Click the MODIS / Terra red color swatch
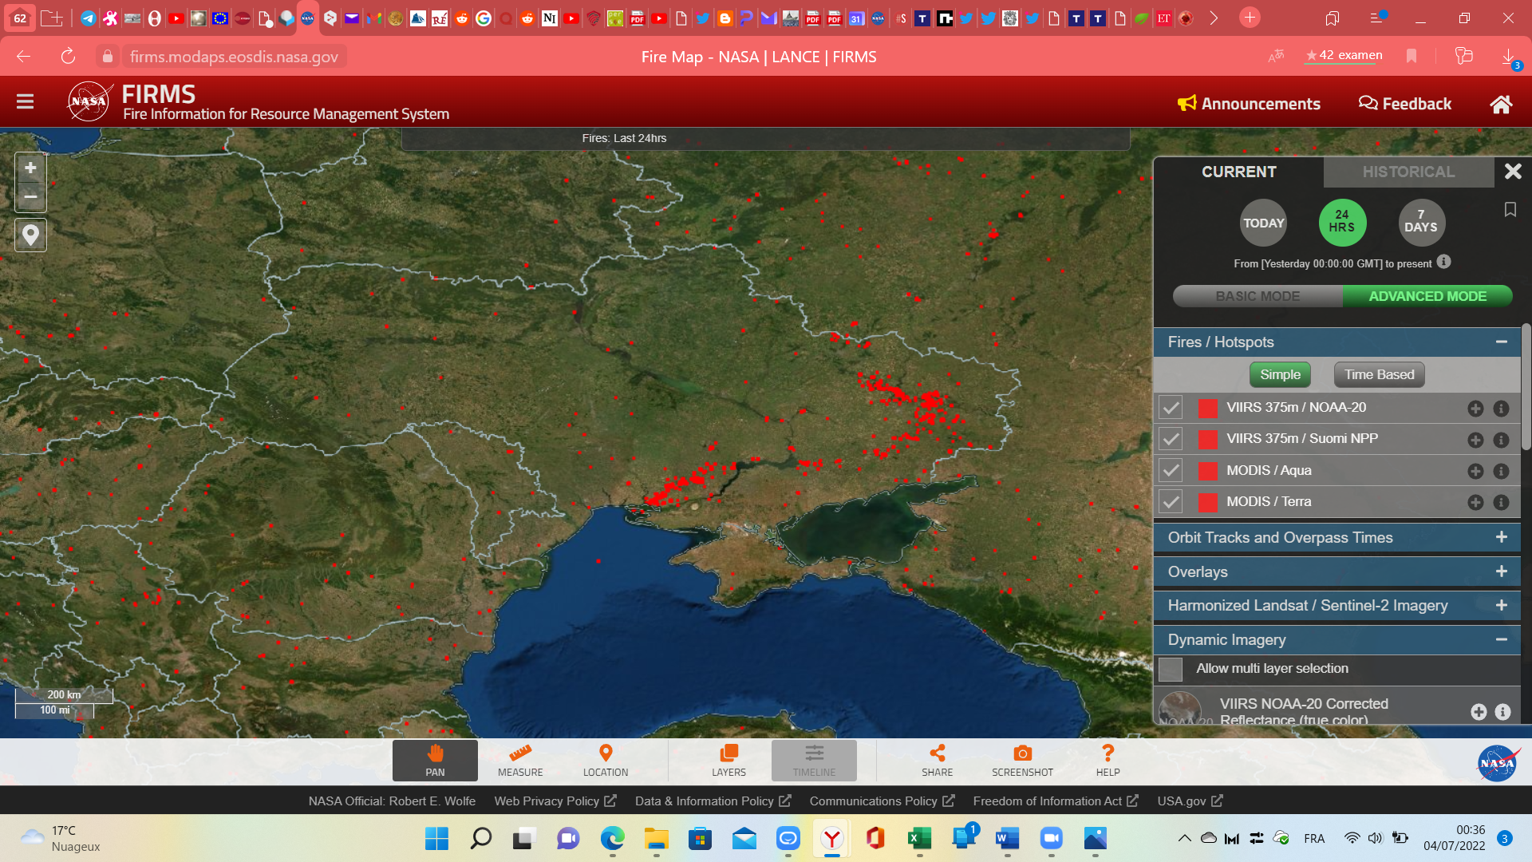The image size is (1532, 862). [x=1207, y=502]
